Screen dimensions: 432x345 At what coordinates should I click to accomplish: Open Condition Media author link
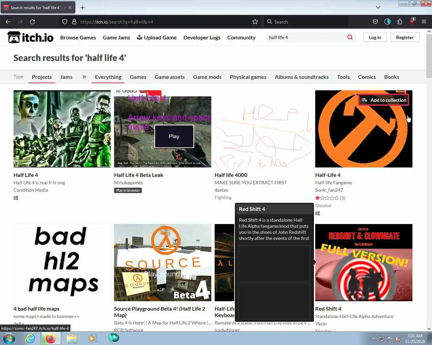pyautogui.click(x=31, y=190)
